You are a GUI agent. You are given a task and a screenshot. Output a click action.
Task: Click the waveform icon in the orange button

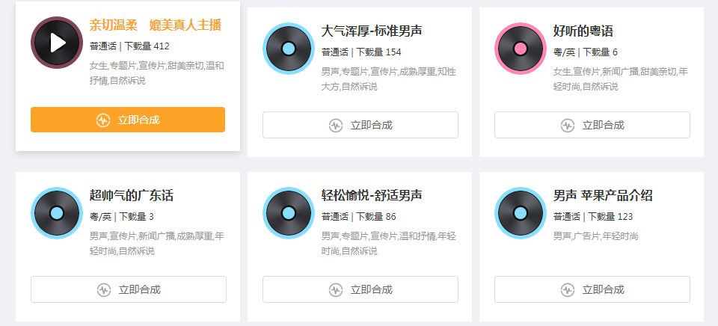click(103, 120)
